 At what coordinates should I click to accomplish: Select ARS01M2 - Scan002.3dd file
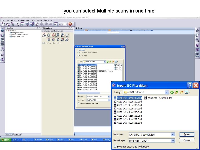tap(128, 102)
